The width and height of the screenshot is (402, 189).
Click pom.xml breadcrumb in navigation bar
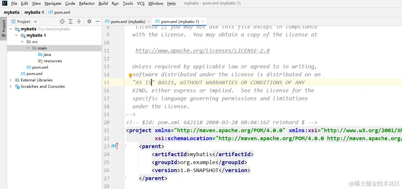[x=59, y=12]
